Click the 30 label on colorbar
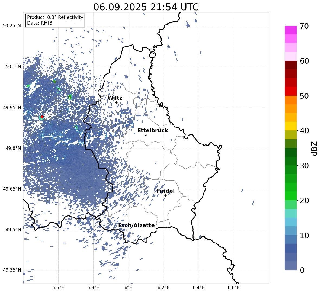The height and width of the screenshot is (293, 321). tap(304, 166)
